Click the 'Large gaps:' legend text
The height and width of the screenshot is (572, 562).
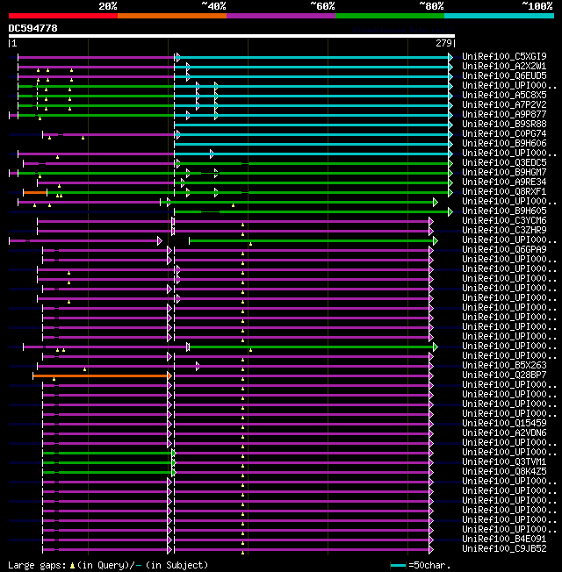(x=37, y=566)
